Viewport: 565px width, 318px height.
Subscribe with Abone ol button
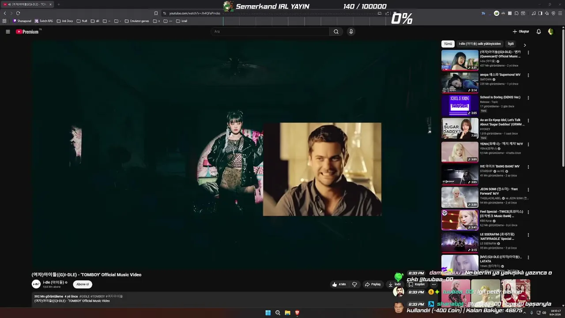tap(83, 284)
